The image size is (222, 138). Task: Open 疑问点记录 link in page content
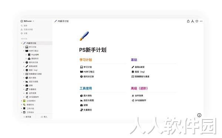coord(87,77)
